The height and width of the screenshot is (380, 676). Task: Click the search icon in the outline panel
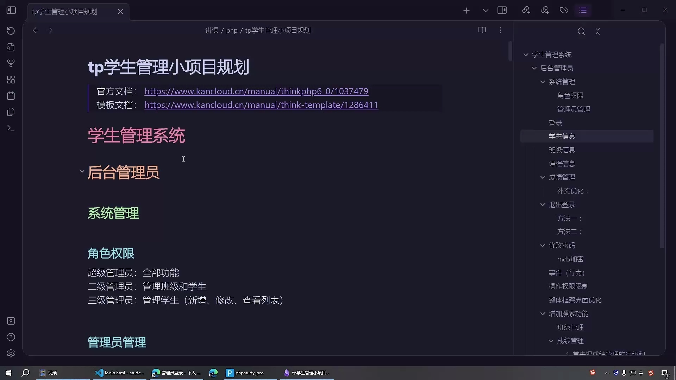click(581, 31)
